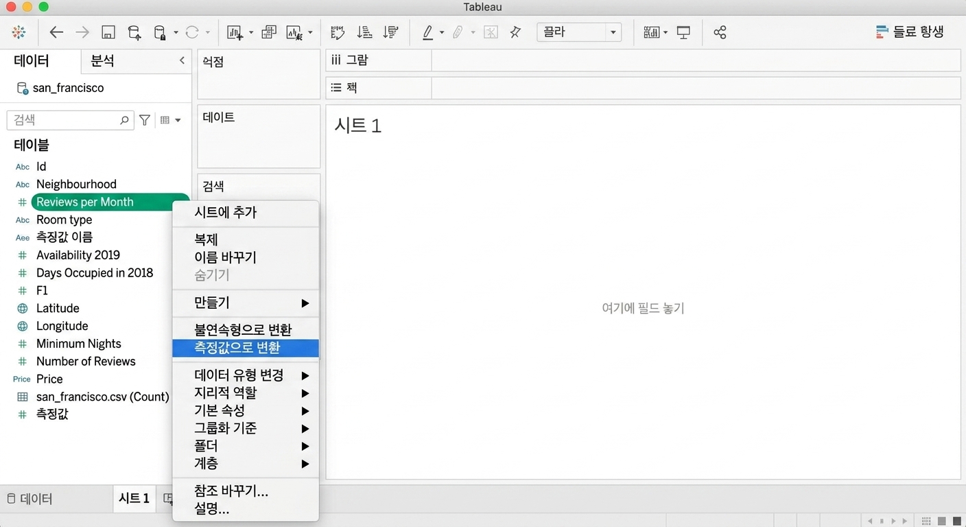Select 참조 바꾸기... in context menu
This screenshot has height=527, width=966.
coord(246,491)
